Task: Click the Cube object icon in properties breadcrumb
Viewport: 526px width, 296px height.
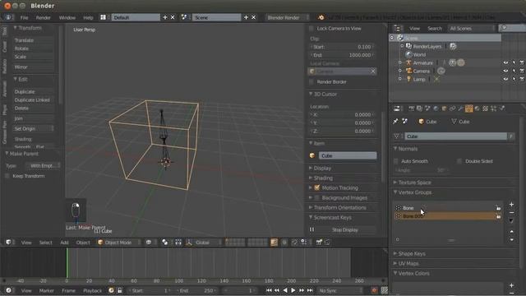Action: tap(422, 122)
